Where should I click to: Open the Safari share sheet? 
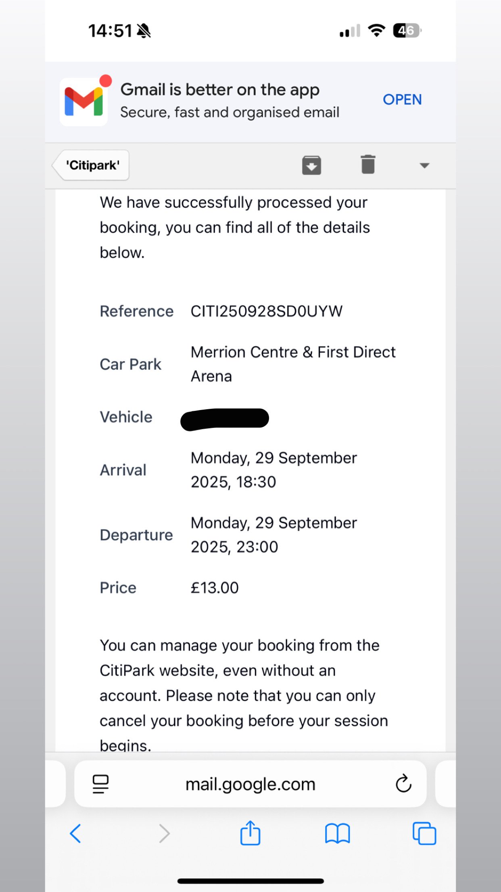(250, 833)
